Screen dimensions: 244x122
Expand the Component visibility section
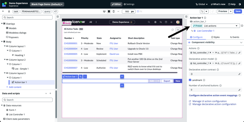pos(241,42)
